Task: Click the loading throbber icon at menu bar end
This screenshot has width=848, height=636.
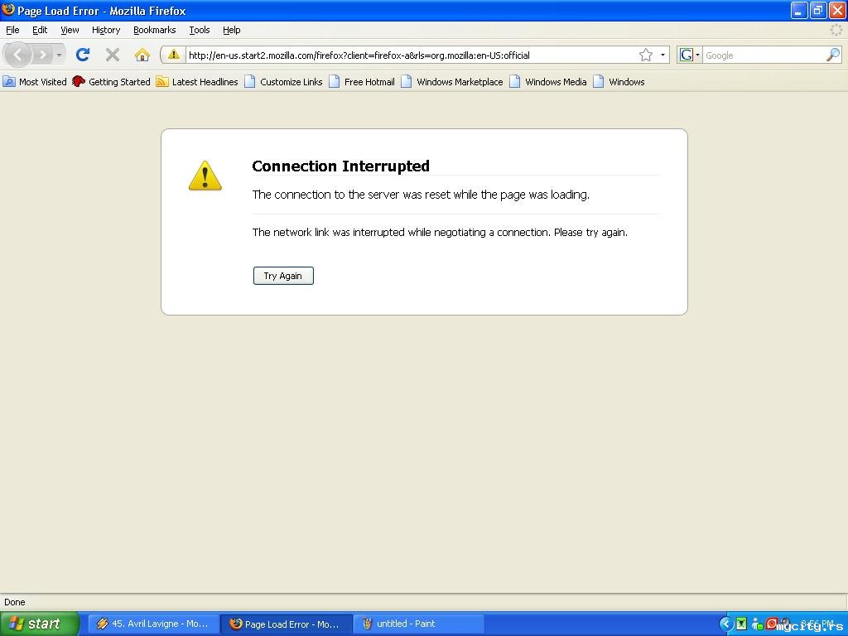Action: coord(836,30)
